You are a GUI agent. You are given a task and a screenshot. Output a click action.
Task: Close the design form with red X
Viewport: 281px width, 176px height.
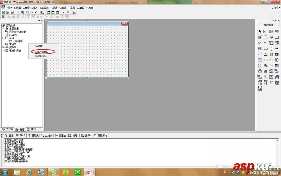pos(124,24)
